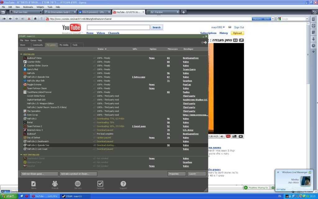Screen dimensions: 318x199
Task: Open the News icon in Steam's bottom bar
Action: [x=34, y=184]
